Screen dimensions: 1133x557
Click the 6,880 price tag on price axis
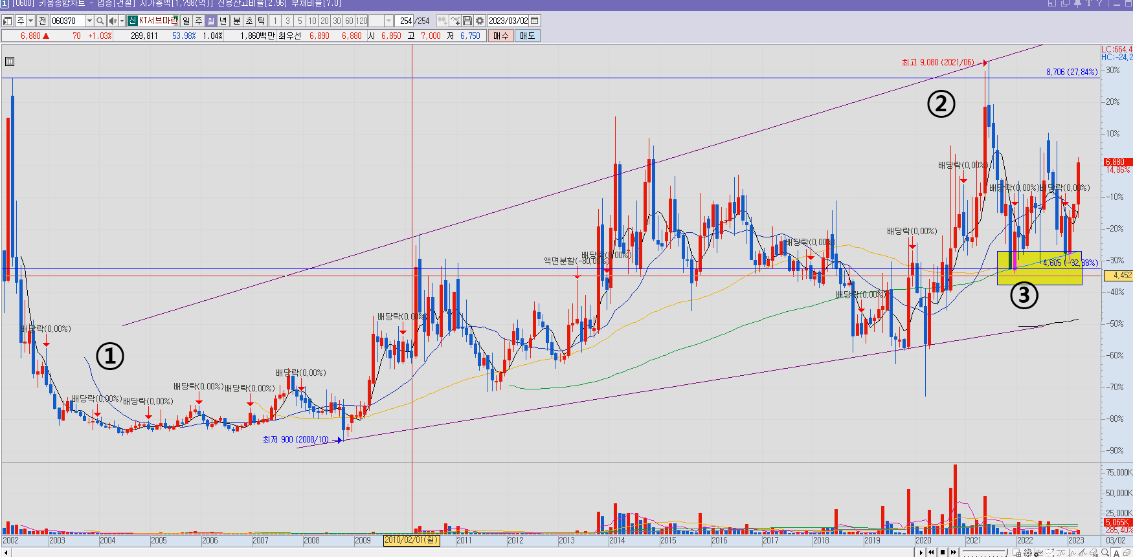click(x=1117, y=162)
